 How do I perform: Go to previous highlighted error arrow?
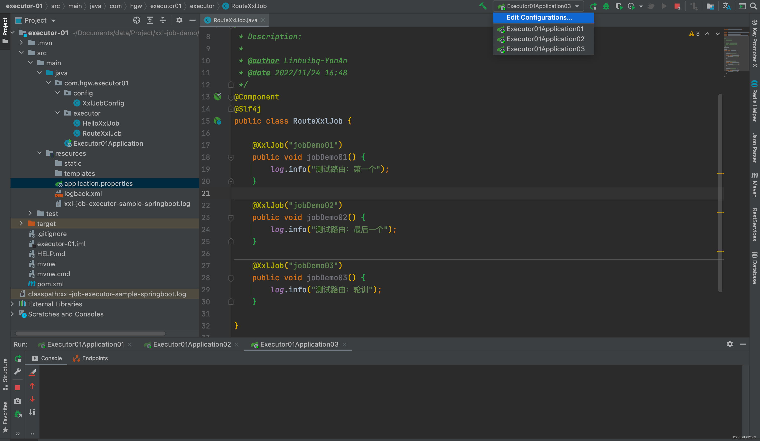[x=707, y=34]
